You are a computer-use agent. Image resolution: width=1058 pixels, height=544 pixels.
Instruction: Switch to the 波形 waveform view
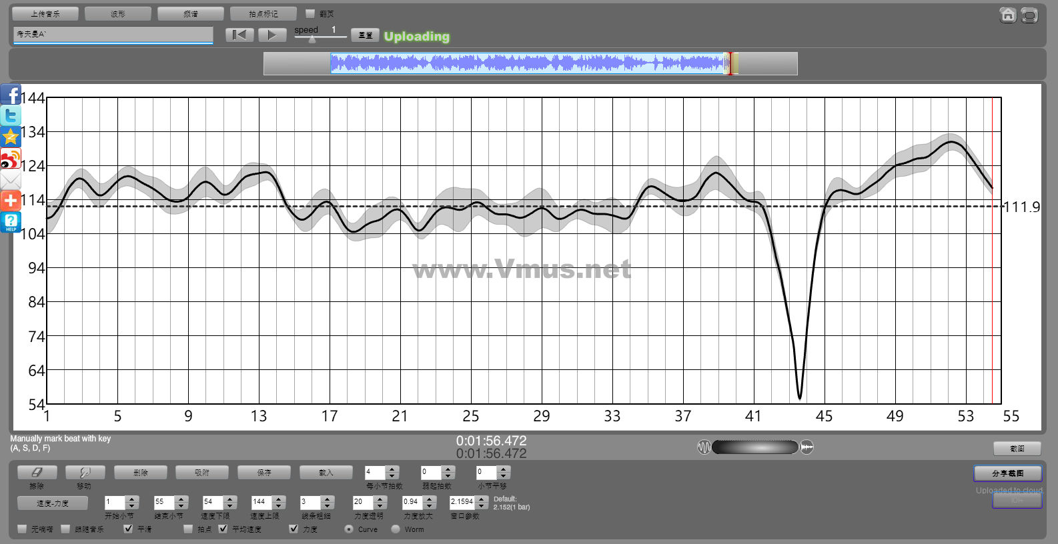coord(118,13)
